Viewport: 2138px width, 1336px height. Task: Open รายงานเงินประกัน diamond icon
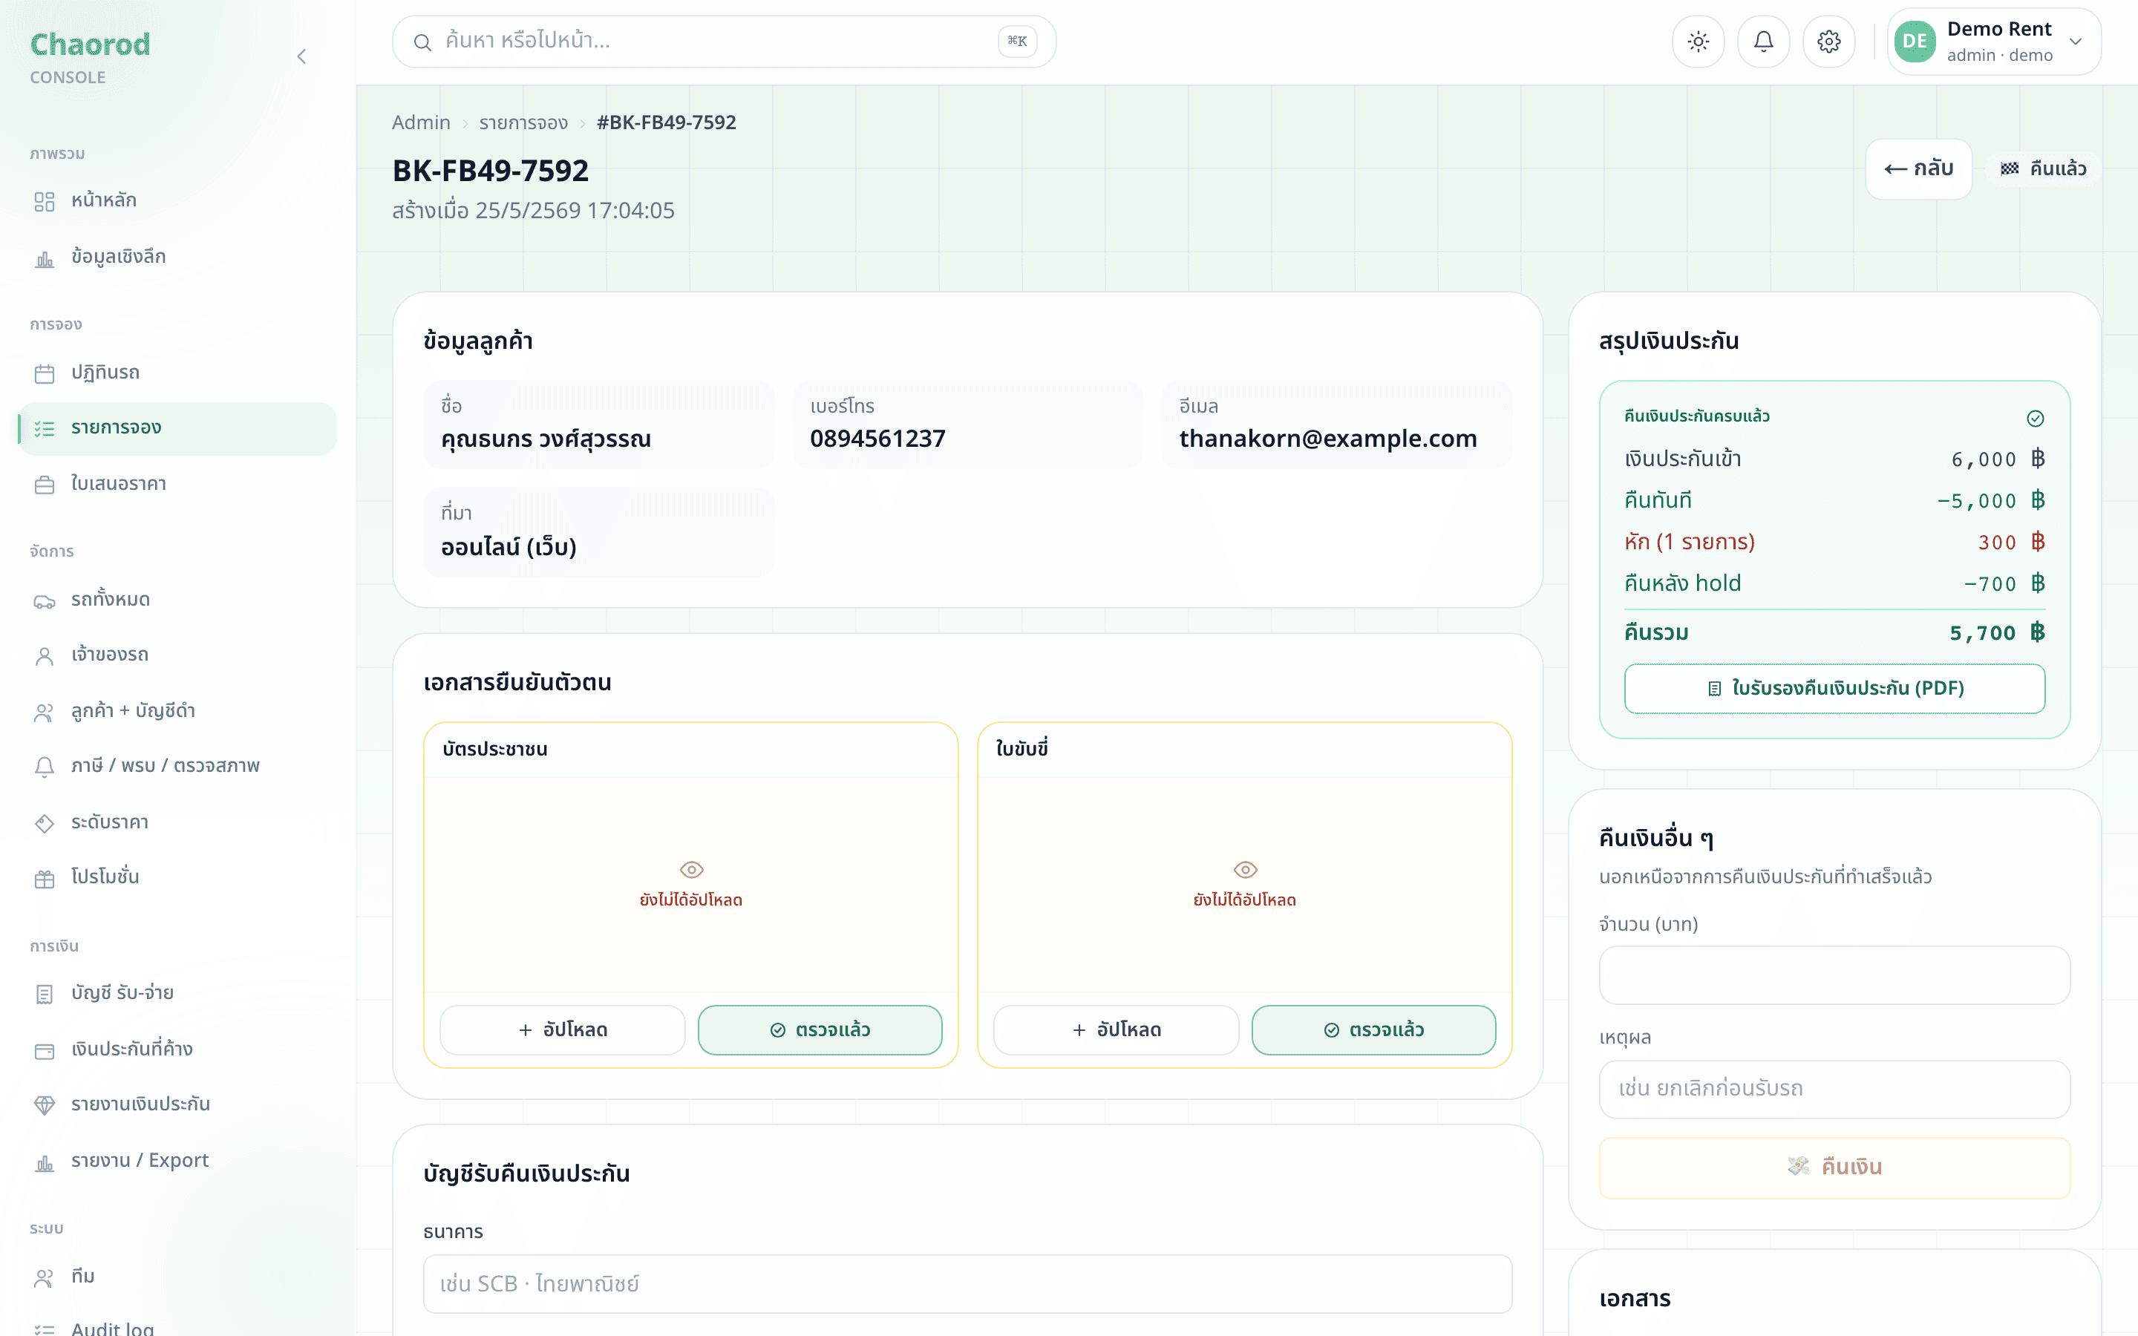[45, 1105]
